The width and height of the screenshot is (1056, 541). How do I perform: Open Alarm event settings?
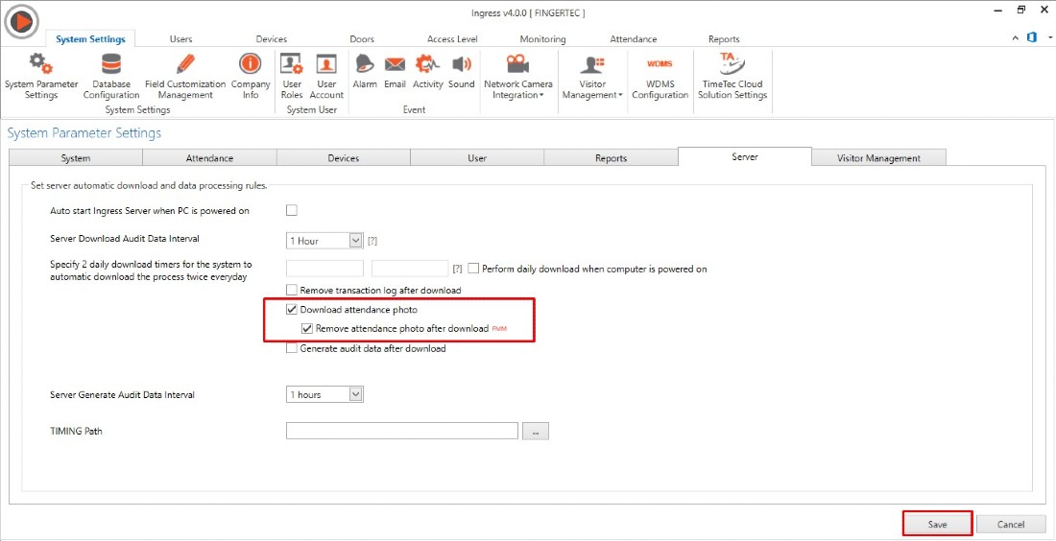(365, 71)
